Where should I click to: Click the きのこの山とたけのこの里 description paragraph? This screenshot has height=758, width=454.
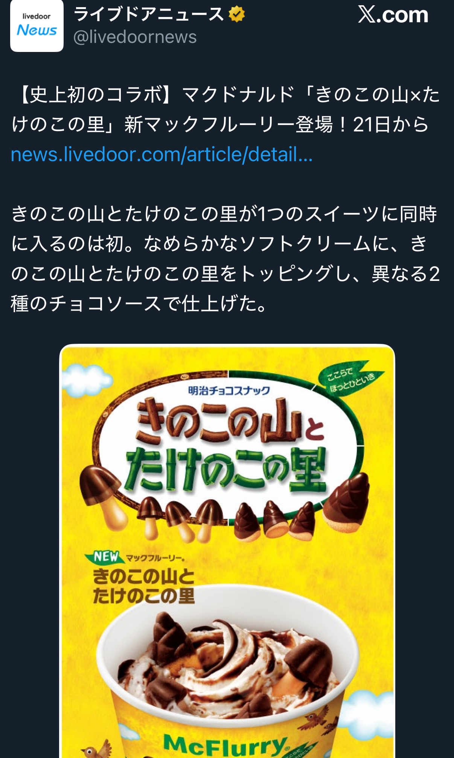point(225,259)
